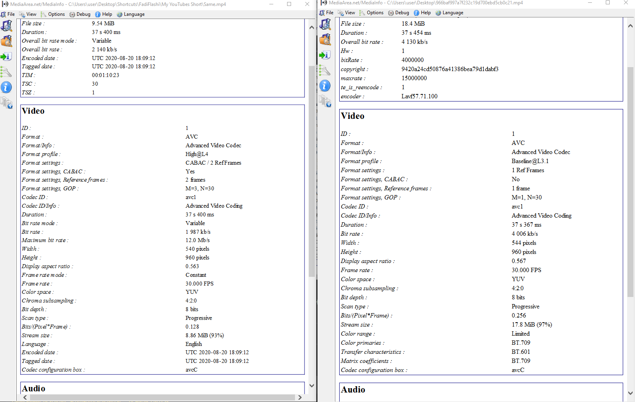Click scroll-down arrow in left window vertical scrollbar
The width and height of the screenshot is (635, 402).
point(312,386)
